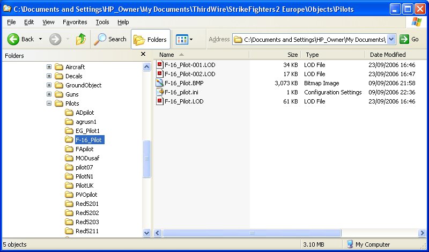Viewport: 429px width, 252px height.
Task: Expand the Guns folder node
Action: 49,94
